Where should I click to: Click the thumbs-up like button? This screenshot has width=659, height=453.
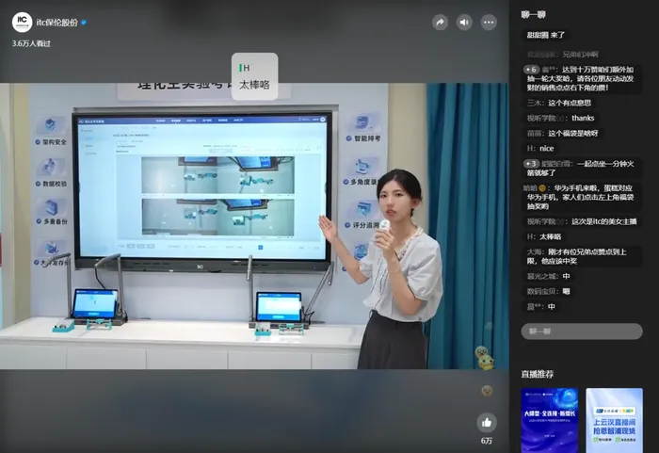click(x=487, y=423)
